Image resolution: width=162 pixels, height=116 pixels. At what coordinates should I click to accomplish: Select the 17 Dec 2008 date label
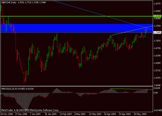[x=22, y=114]
